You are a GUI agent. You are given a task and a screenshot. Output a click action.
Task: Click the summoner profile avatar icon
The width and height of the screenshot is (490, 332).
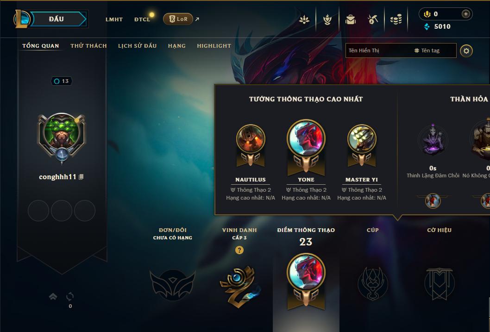[x=62, y=135]
